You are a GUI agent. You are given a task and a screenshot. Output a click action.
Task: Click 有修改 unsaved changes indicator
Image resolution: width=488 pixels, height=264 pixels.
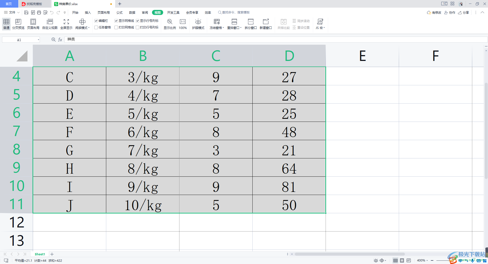[x=434, y=12]
